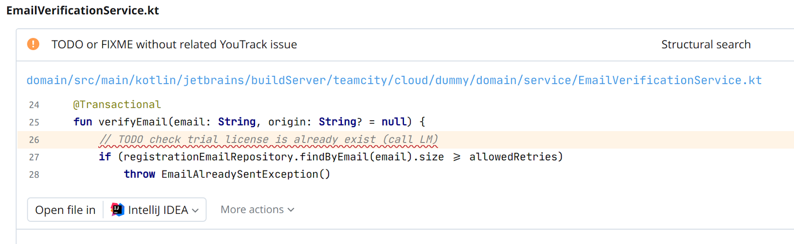Click registrationEmailRepository.findByEmail in the if statement
794x244 pixels.
[x=246, y=157]
